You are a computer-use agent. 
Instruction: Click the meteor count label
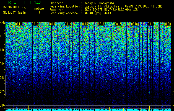(39, 9)
